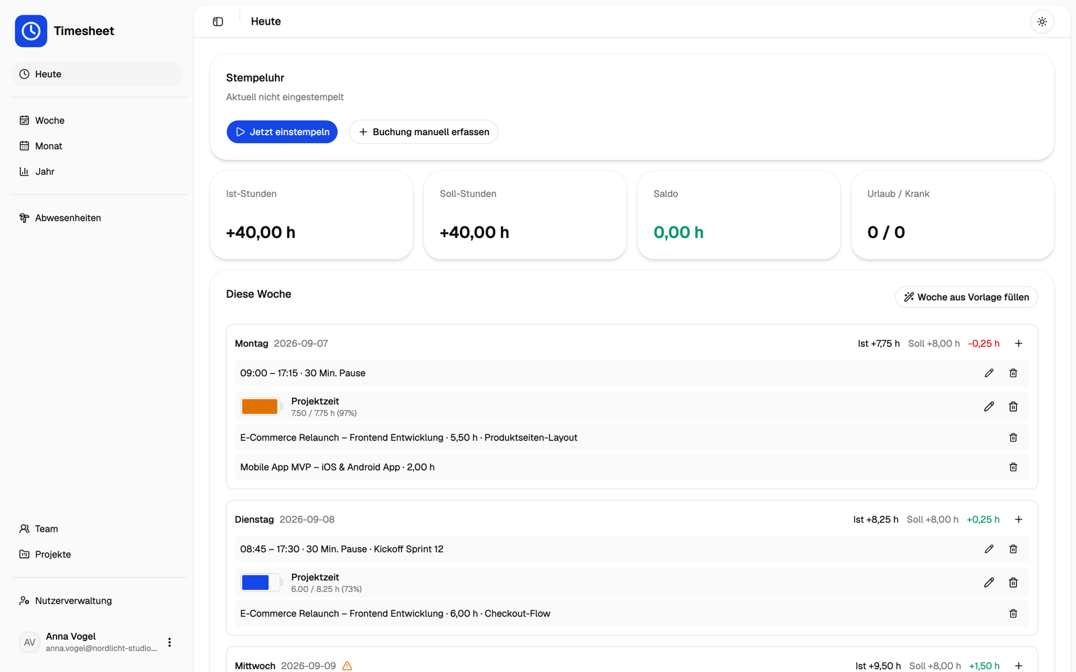Open the Jahr view

tap(97, 171)
